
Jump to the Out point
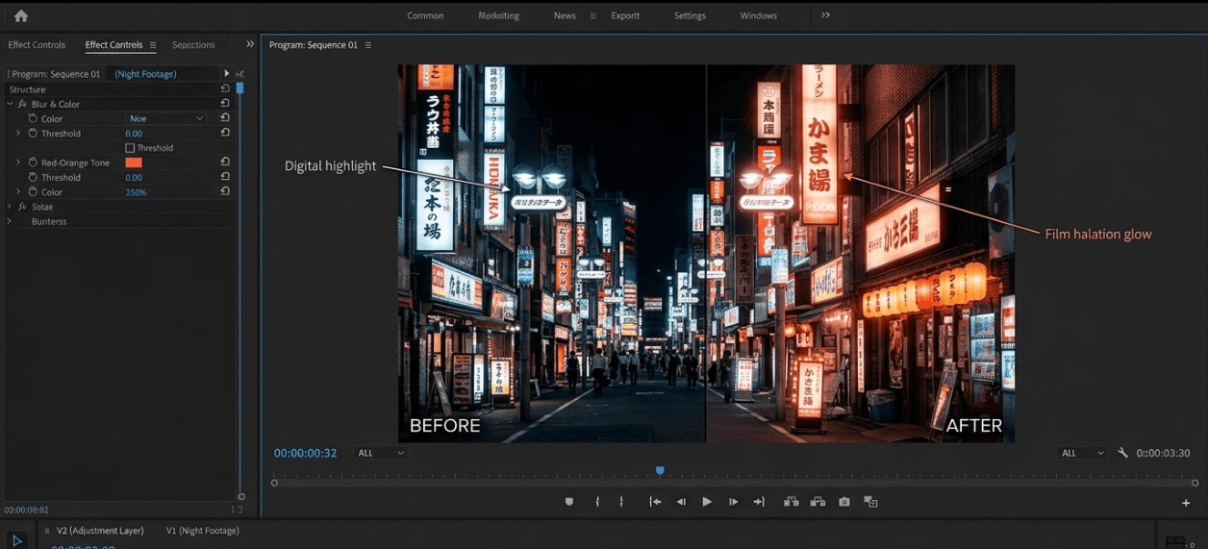click(x=759, y=502)
